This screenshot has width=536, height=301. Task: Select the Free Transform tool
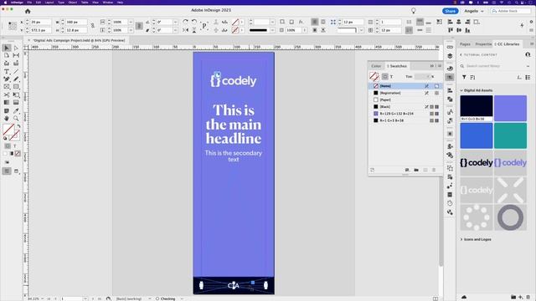(x=16, y=94)
